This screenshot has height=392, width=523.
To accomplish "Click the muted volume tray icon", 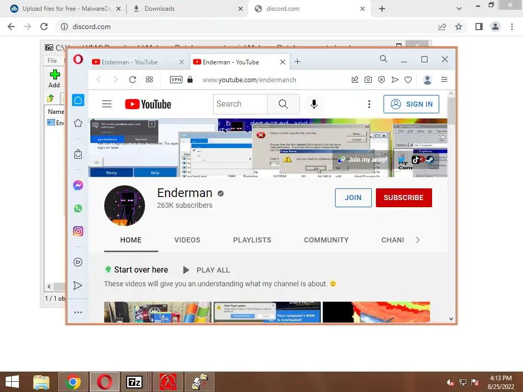I will 450,382.
